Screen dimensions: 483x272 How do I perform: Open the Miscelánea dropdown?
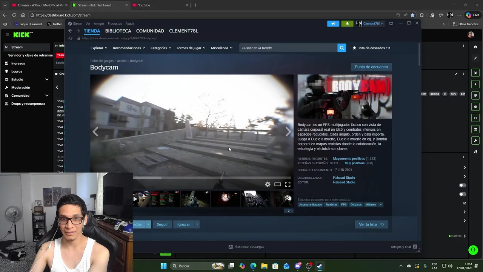coord(222,48)
